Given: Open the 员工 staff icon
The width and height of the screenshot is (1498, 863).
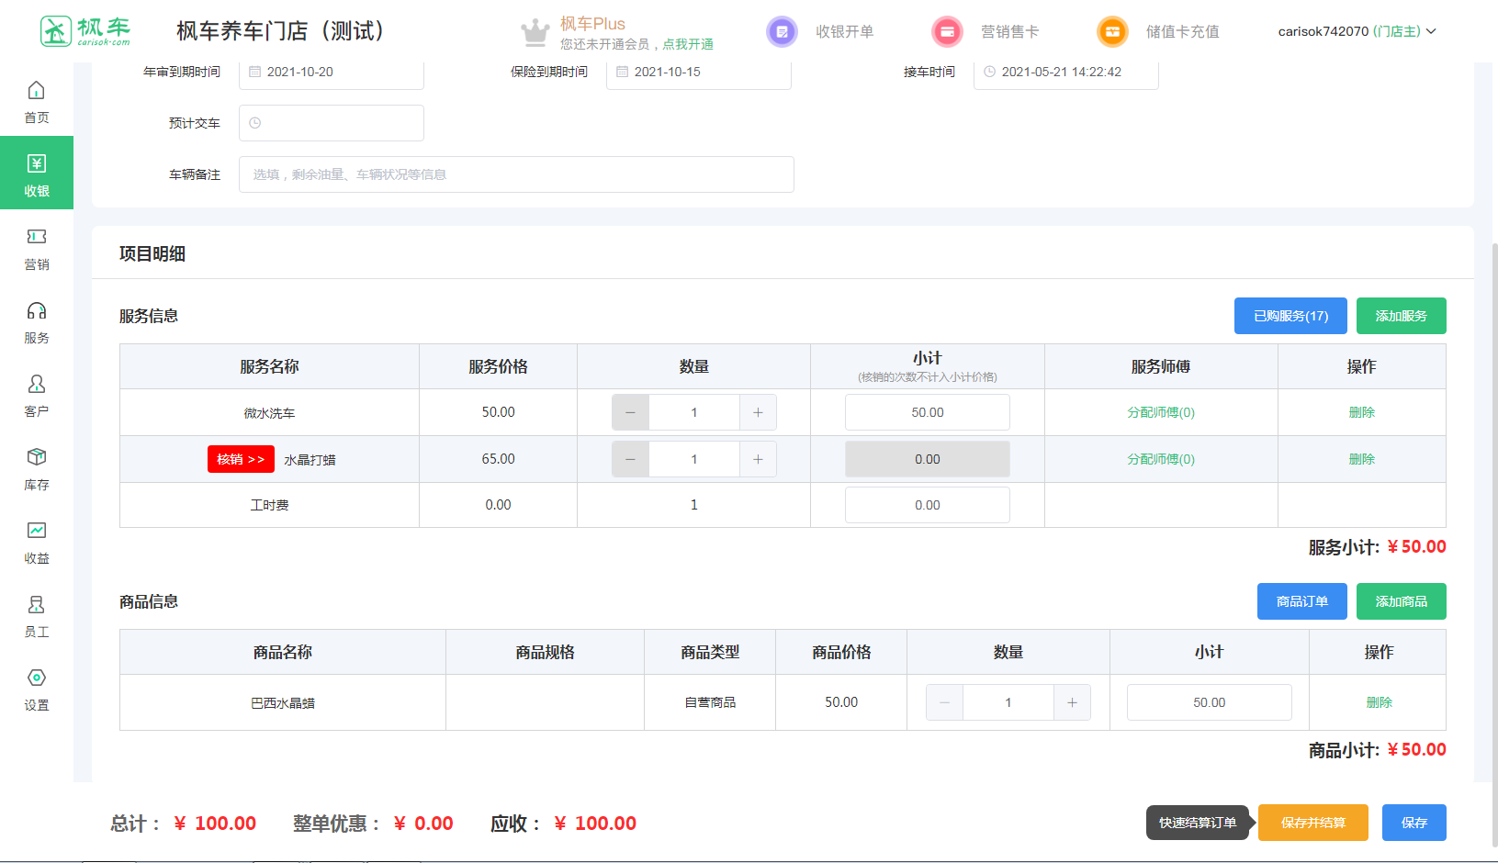Looking at the screenshot, I should pos(36,605).
